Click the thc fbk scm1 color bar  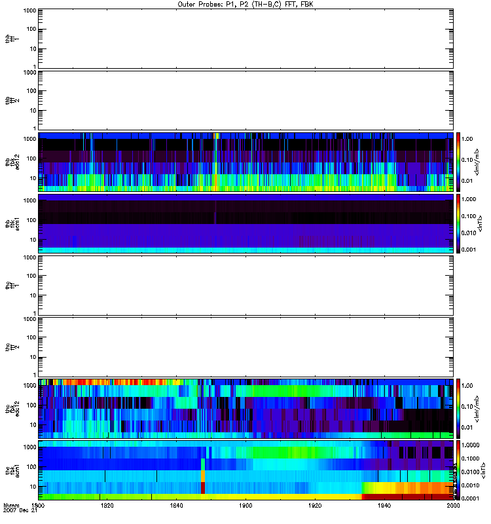click(459, 470)
